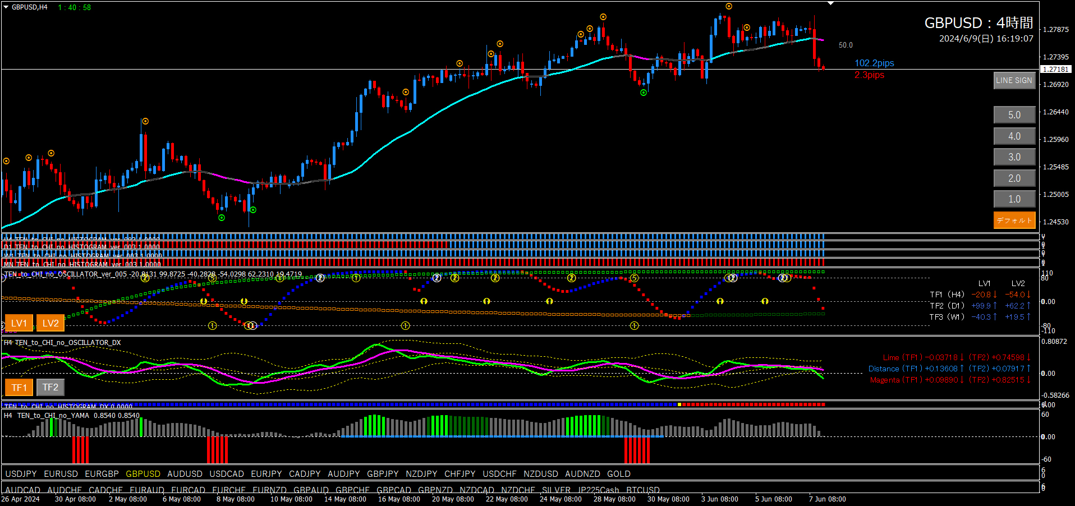Screen dimensions: 1075x506
Task: Switch chart to CHFJPY
Action: click(x=460, y=474)
